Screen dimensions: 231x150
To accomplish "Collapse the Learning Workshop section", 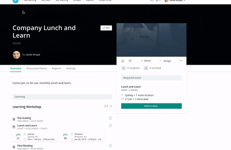I will 111,106.
